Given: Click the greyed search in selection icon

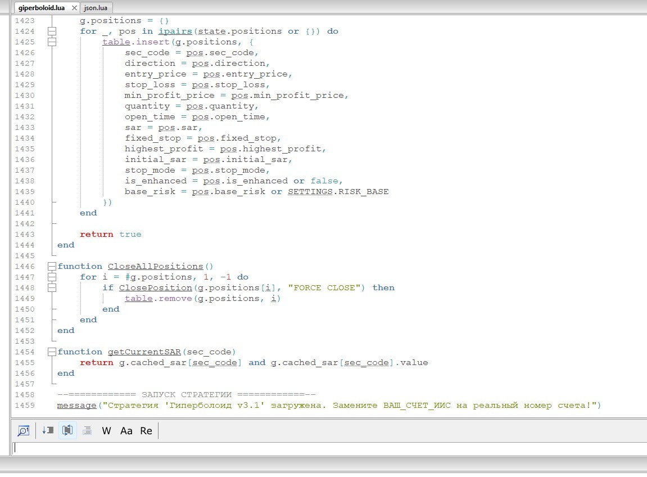Looking at the screenshot, I should (x=87, y=431).
